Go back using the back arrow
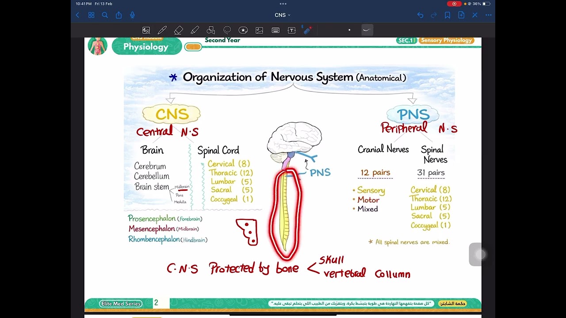 (78, 15)
